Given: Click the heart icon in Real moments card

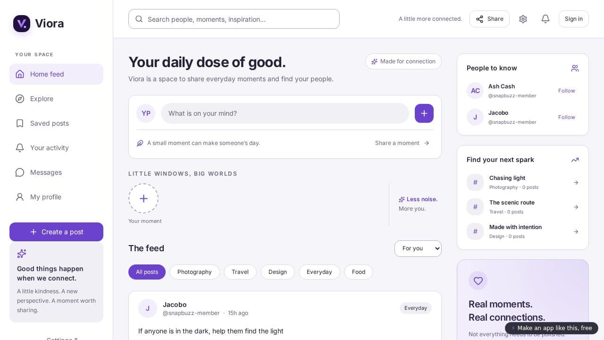Looking at the screenshot, I should pos(478,280).
